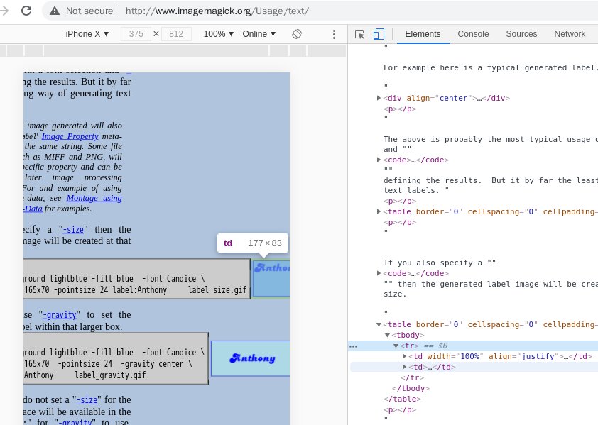Open the iPhone X device dropdown
The width and height of the screenshot is (598, 425).
coord(87,34)
